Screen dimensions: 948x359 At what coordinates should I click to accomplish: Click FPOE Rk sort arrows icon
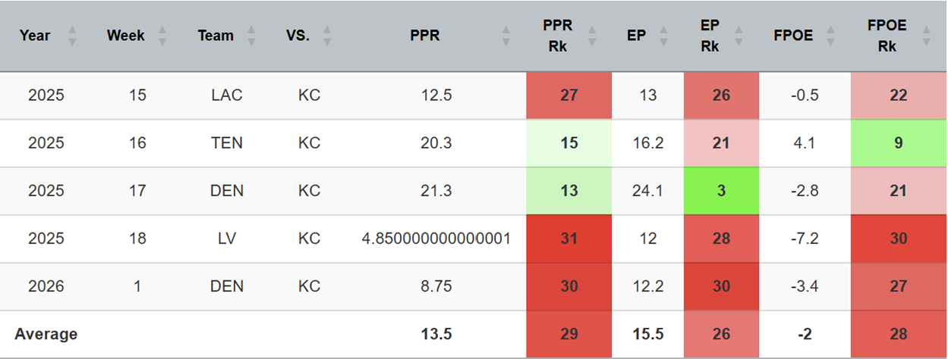click(x=926, y=36)
